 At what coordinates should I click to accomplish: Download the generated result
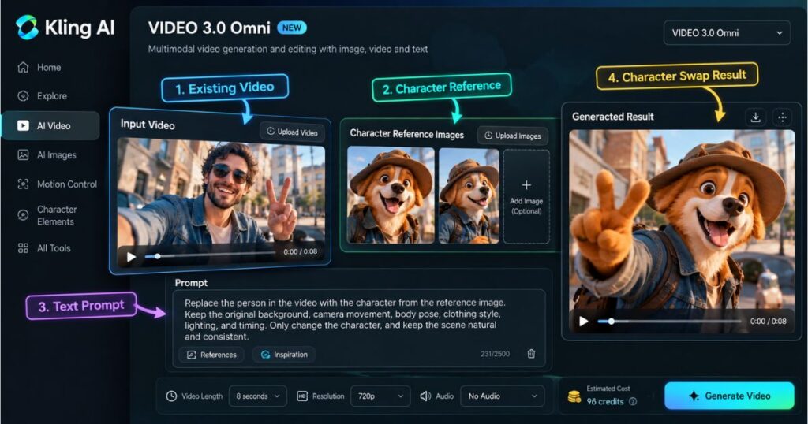click(x=755, y=117)
